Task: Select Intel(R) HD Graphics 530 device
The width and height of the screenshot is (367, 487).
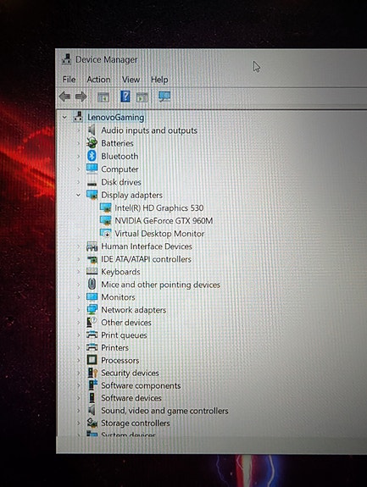Action: click(159, 208)
